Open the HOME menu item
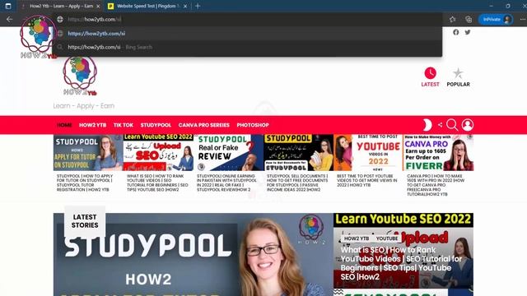The width and height of the screenshot is (527, 296). pos(64,125)
